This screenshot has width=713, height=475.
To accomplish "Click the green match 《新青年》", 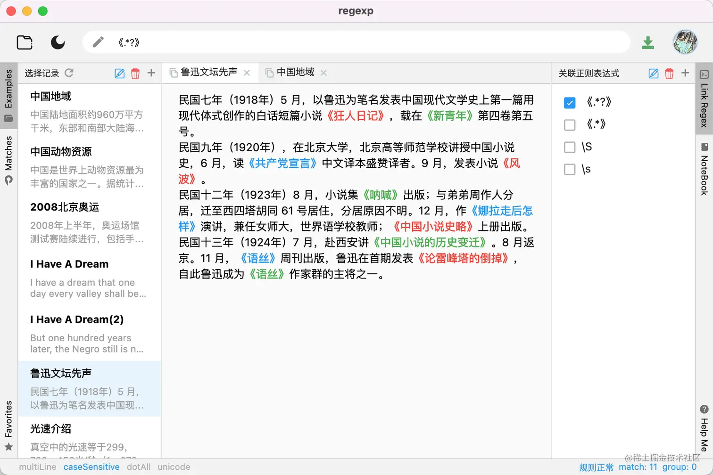I will pyautogui.click(x=449, y=116).
